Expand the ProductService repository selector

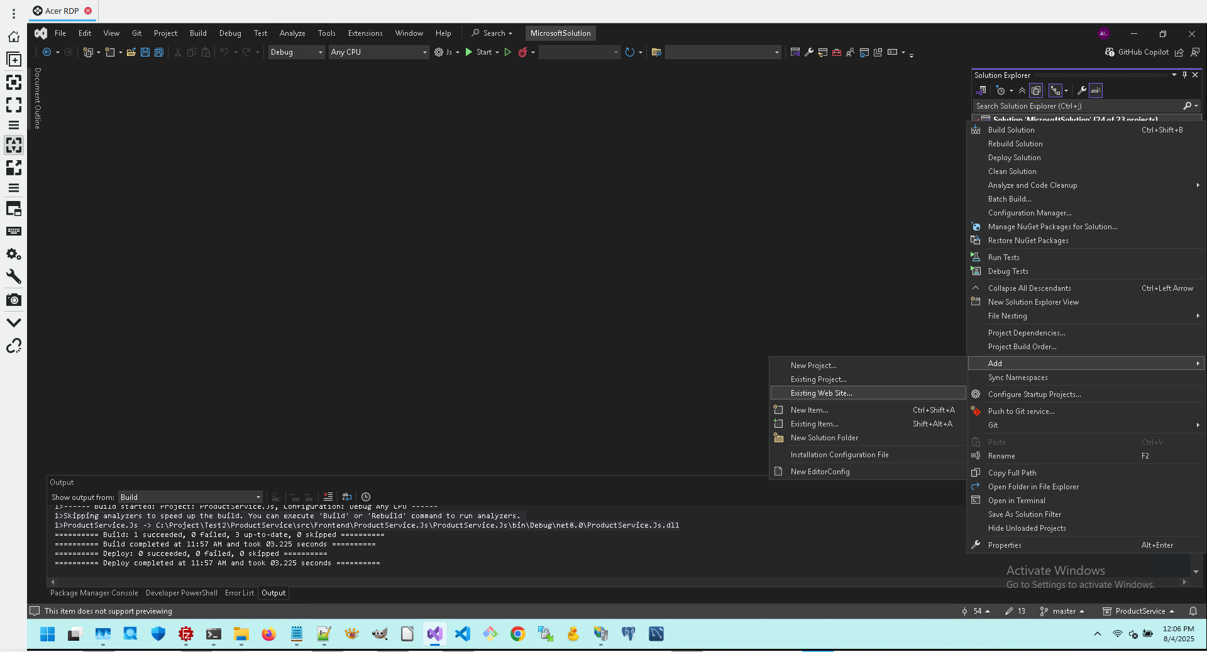[x=1138, y=611]
